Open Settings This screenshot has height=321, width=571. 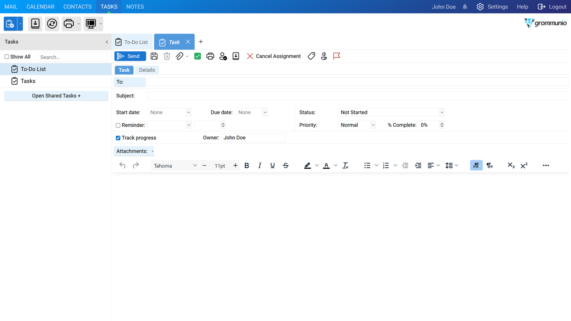[x=492, y=7]
